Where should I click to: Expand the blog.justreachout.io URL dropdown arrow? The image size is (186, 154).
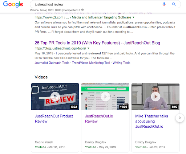point(88,48)
